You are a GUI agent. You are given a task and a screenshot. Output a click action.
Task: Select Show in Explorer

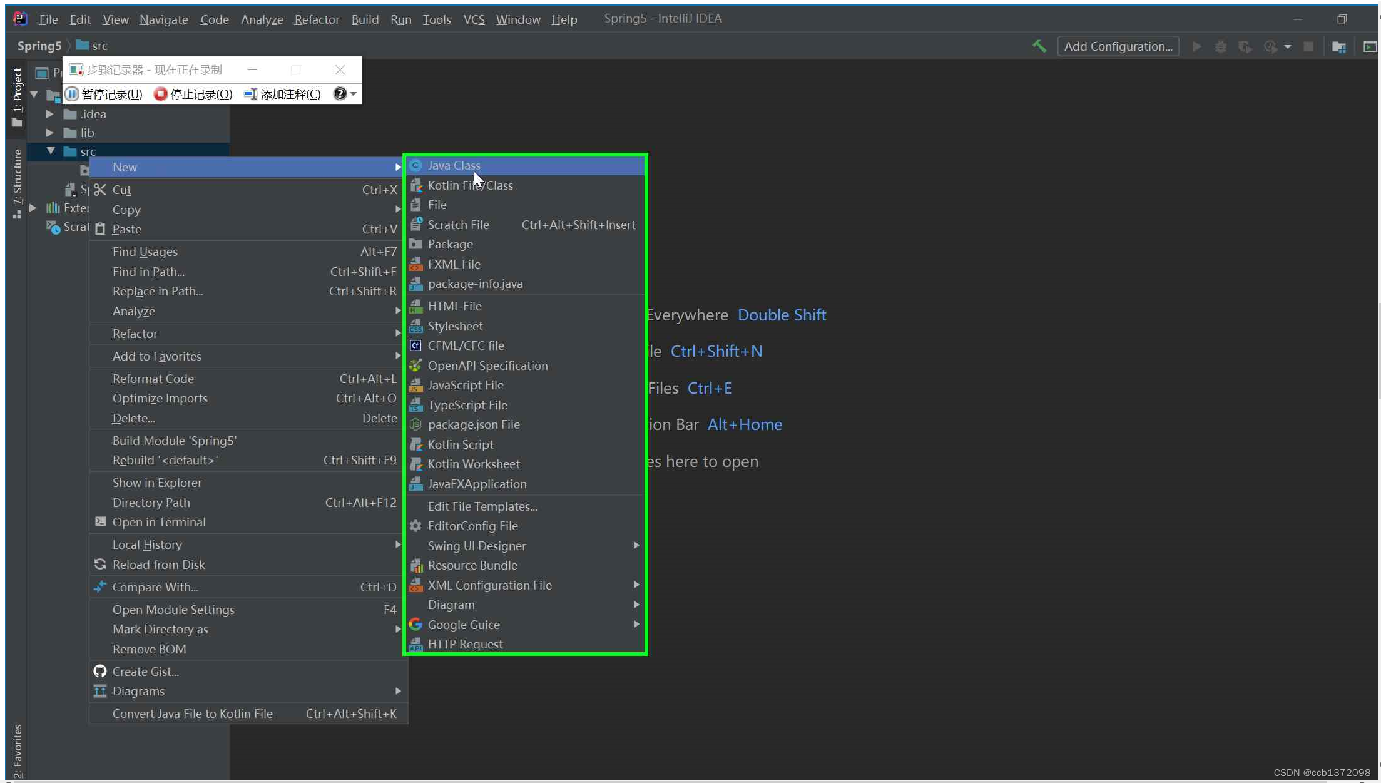tap(248, 483)
